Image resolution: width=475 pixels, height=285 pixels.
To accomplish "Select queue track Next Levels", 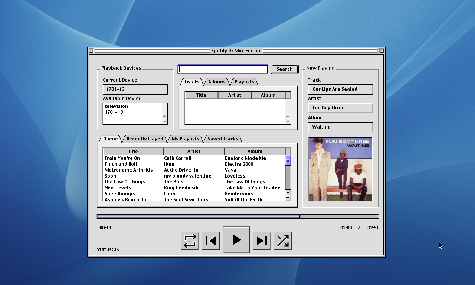I will 118,188.
